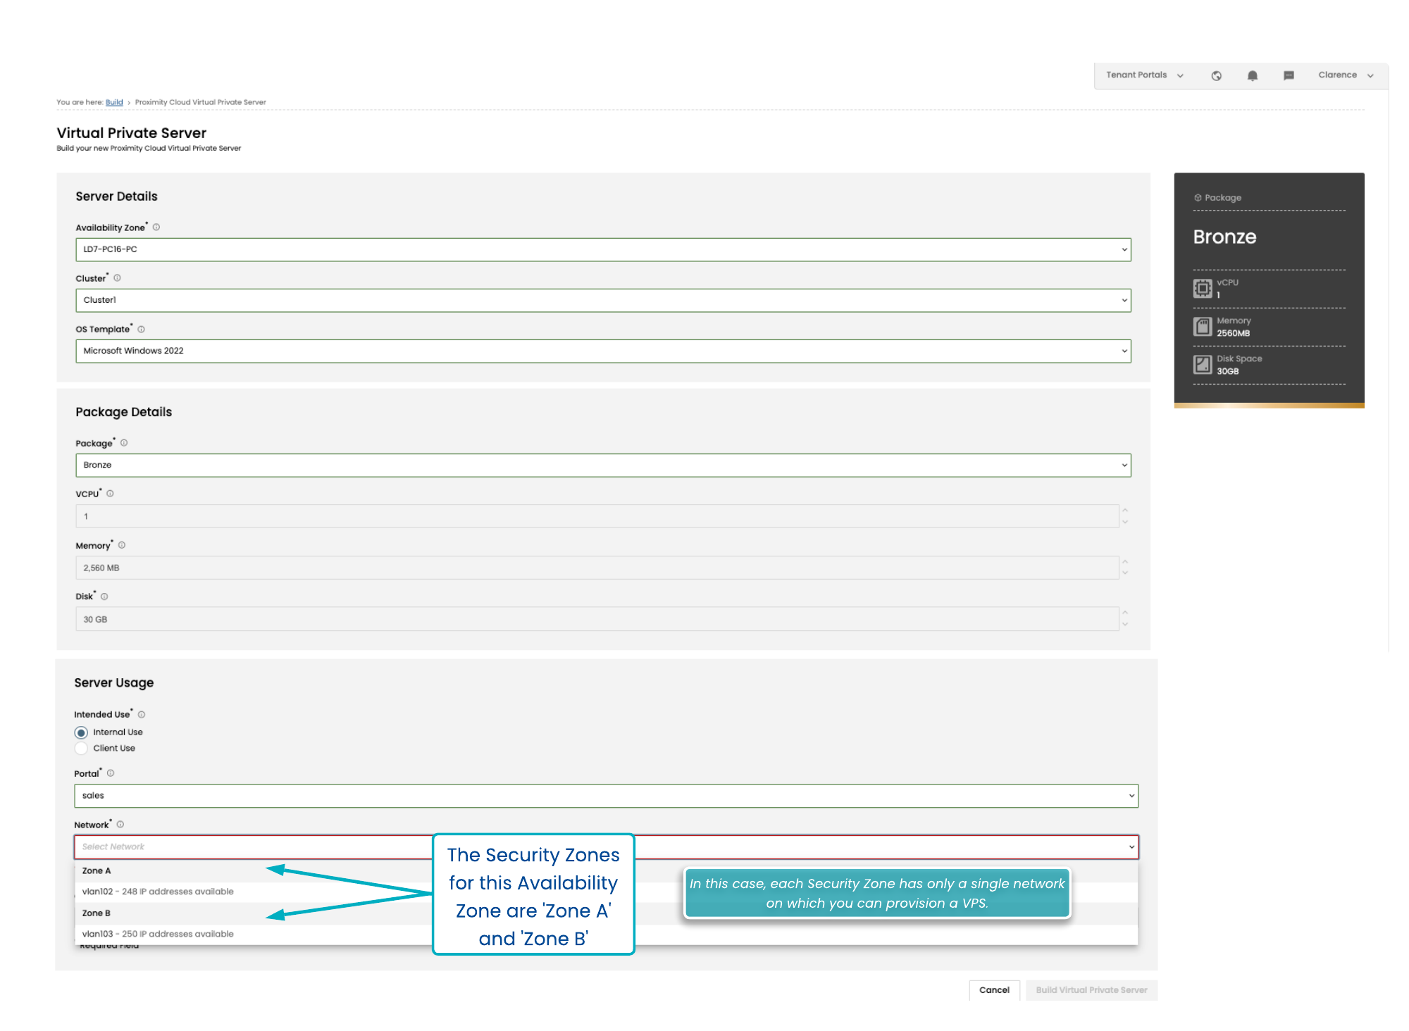Choose vlan102 network option under Zone A
Image resolution: width=1409 pixels, height=1031 pixels.
click(158, 892)
